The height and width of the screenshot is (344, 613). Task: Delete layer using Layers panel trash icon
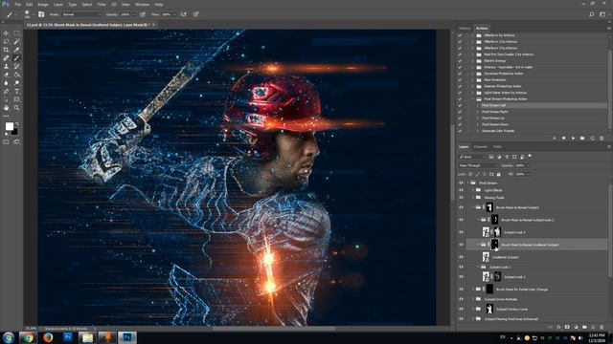(602, 327)
